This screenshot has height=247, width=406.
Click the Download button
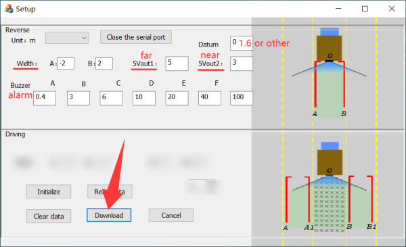tap(109, 215)
